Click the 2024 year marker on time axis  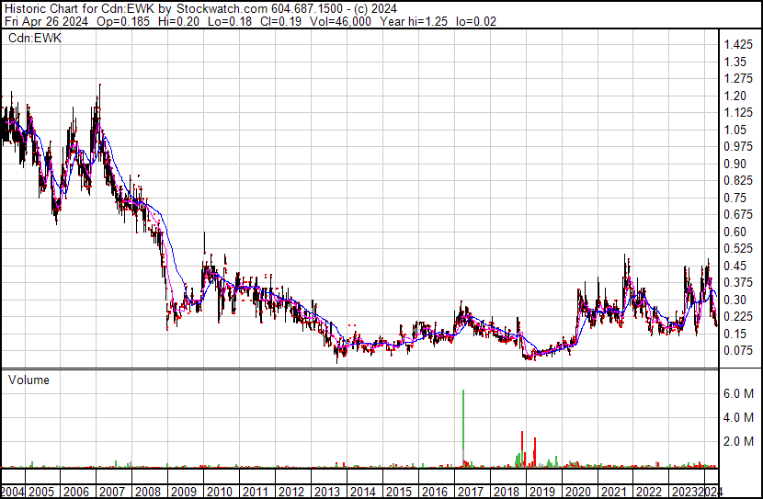[x=711, y=492]
